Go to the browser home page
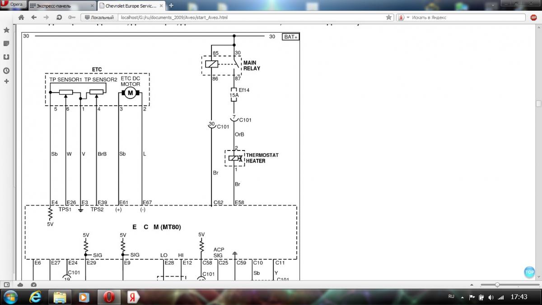The width and height of the screenshot is (542, 305). pyautogui.click(x=21, y=17)
